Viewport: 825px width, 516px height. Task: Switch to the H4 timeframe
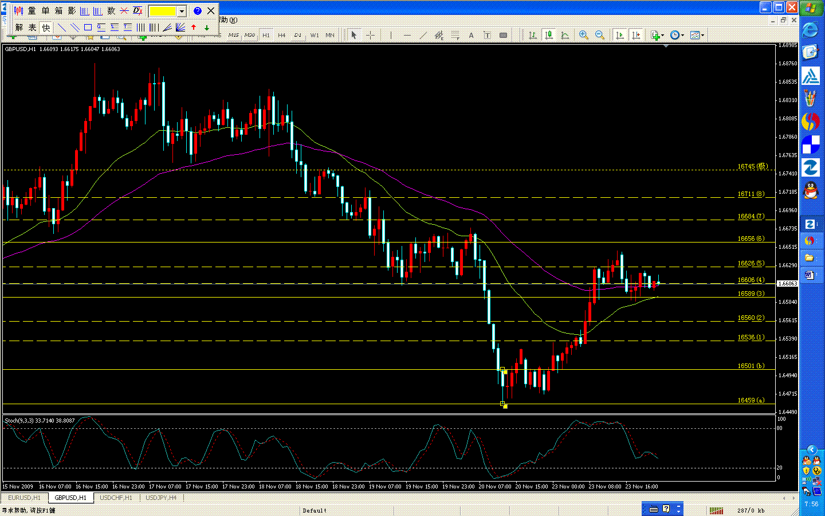[282, 36]
